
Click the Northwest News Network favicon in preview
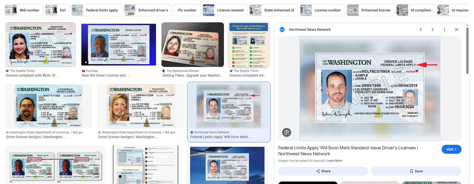[x=282, y=30]
